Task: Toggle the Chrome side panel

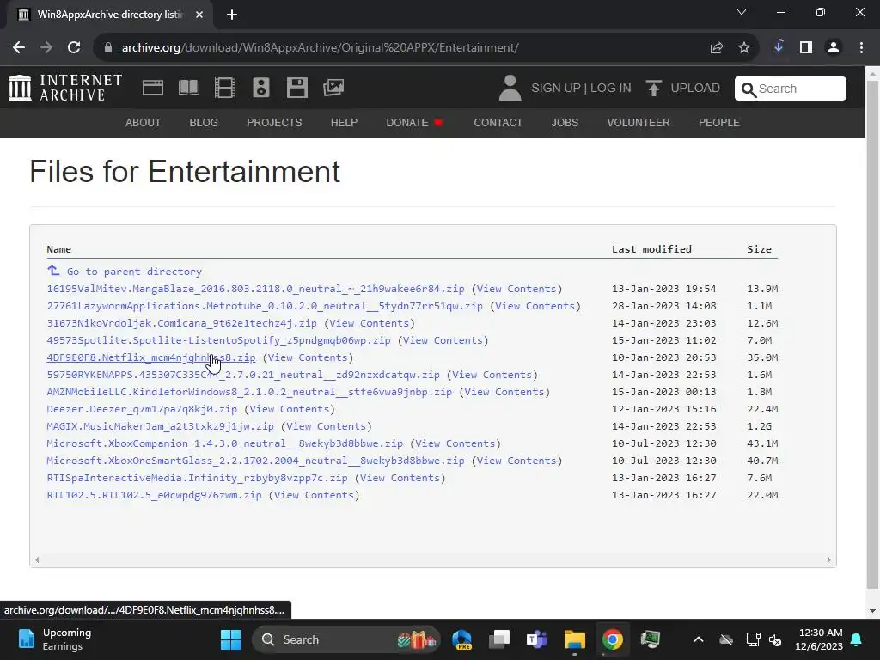Action: 806,48
